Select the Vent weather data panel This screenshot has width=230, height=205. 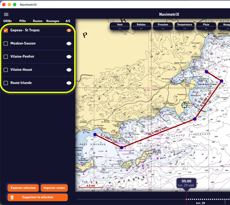pos(120,26)
